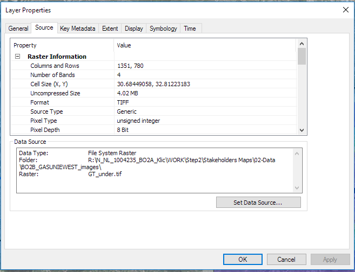Click the Data Source box scroll down arrow
This screenshot has height=272, width=355.
pos(297,187)
